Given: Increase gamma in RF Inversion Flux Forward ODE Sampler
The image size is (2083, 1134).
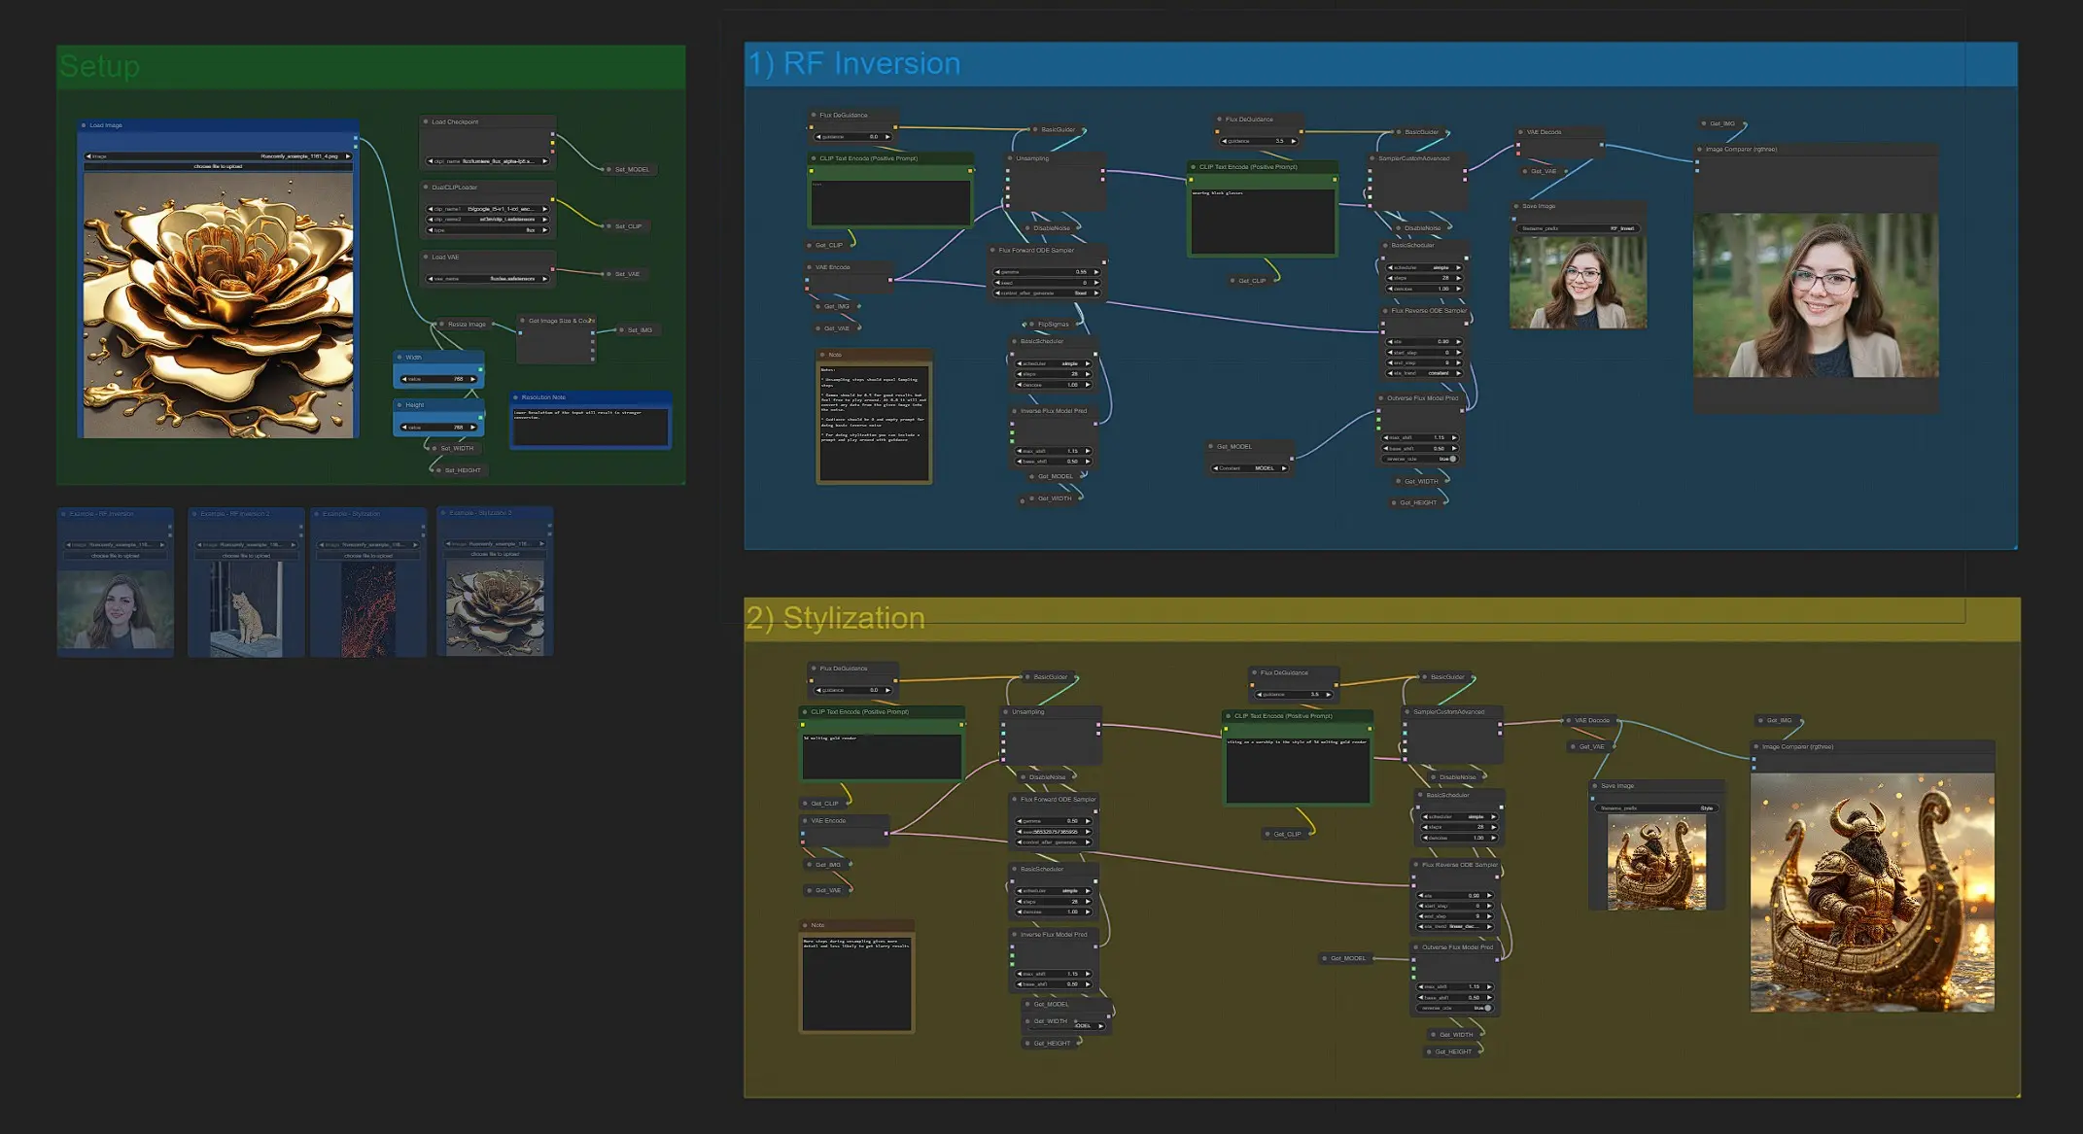Looking at the screenshot, I should click(1095, 272).
